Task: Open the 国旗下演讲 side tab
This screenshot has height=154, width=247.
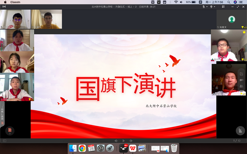Action: [2, 114]
